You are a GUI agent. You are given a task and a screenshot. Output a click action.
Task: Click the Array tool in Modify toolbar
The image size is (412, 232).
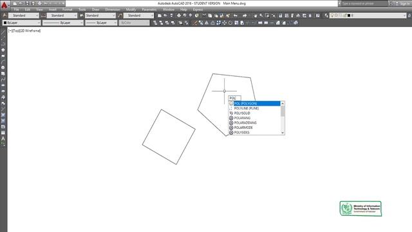click(x=219, y=23)
